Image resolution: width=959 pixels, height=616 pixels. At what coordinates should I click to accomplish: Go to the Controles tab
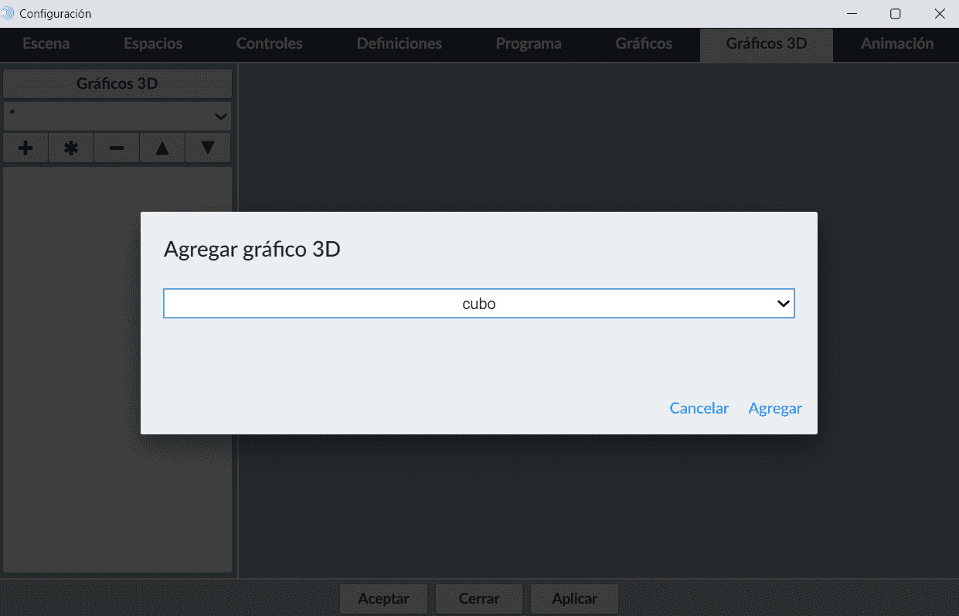click(x=269, y=44)
